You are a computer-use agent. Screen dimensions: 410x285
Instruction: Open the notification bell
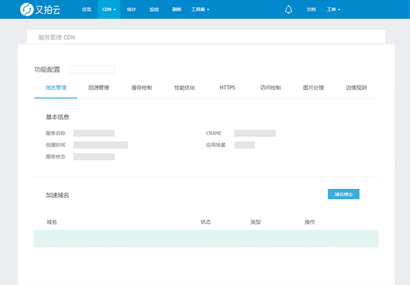[x=288, y=10]
